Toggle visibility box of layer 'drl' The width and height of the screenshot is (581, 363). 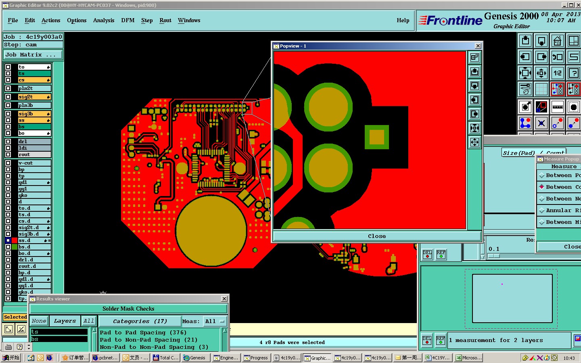[8, 142]
